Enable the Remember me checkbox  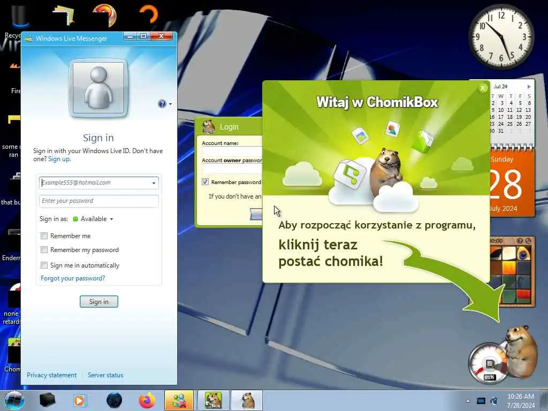44,236
